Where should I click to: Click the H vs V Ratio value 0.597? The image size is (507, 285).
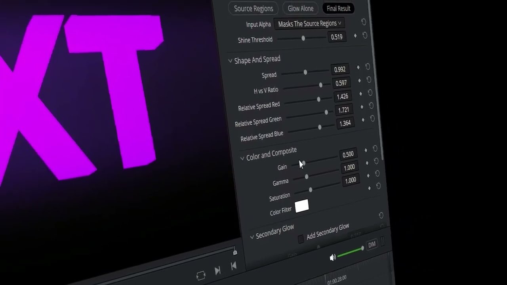pyautogui.click(x=341, y=83)
